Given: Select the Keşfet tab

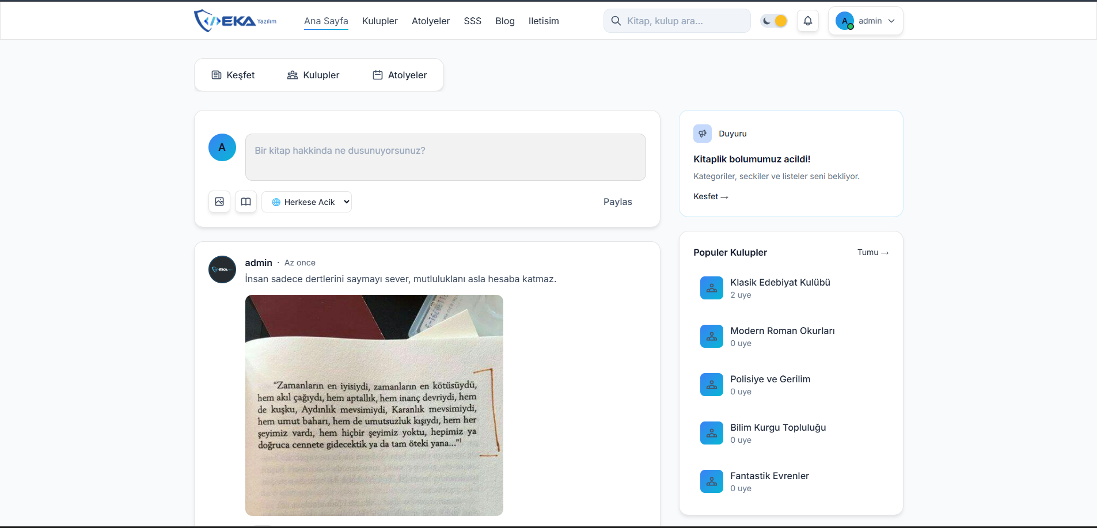Looking at the screenshot, I should coord(233,75).
